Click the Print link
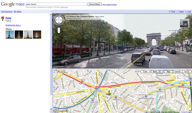The height and width of the screenshot is (113, 192). pyautogui.click(x=173, y=11)
